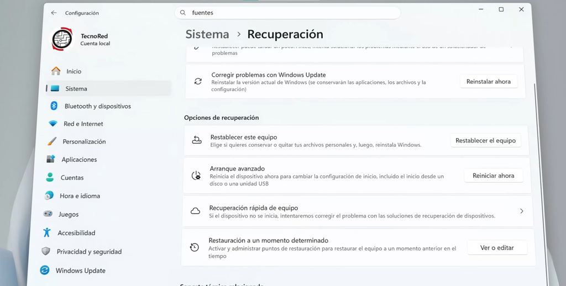Click the Restablecer este equipo title
The height and width of the screenshot is (286, 566).
244,137
